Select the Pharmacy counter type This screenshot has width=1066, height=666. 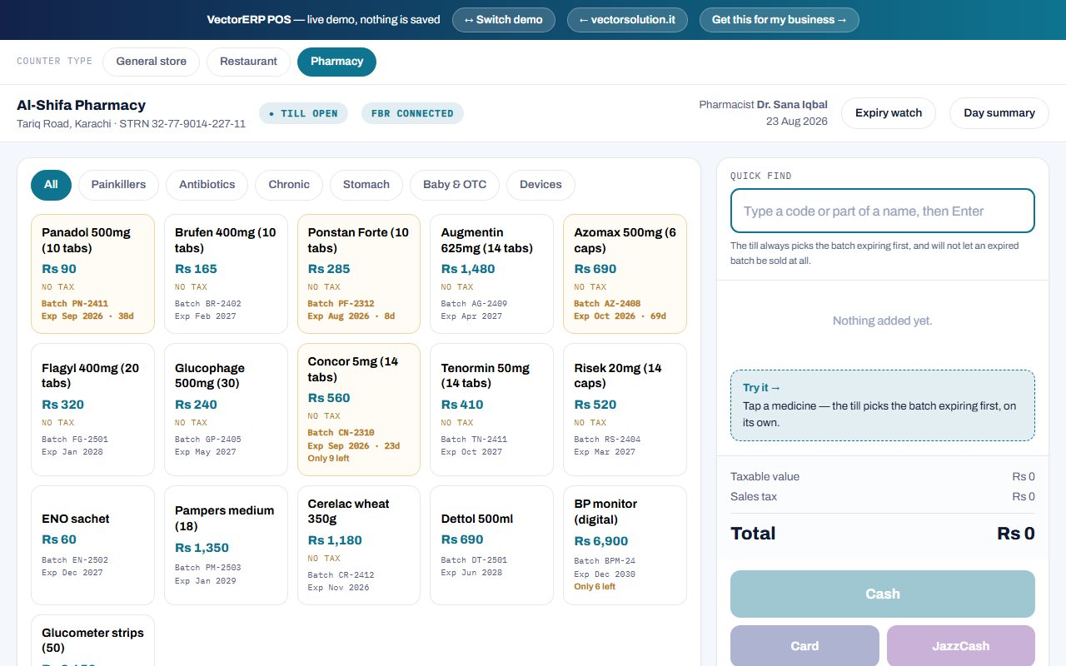pos(336,62)
